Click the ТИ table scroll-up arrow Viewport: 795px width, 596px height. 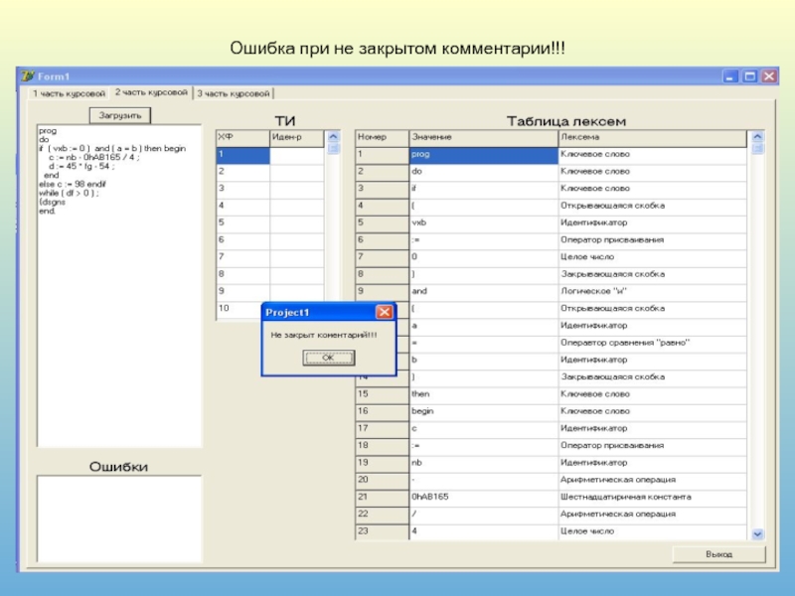[333, 137]
